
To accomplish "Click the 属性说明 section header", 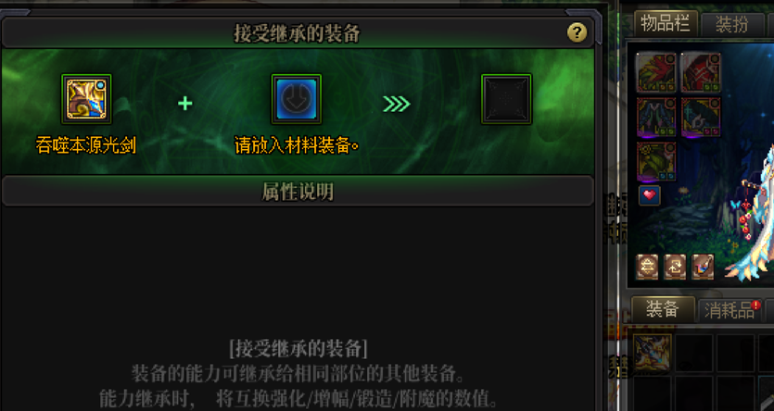I will (x=298, y=192).
